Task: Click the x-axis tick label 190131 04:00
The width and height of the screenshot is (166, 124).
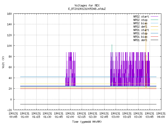Action: point(161,115)
